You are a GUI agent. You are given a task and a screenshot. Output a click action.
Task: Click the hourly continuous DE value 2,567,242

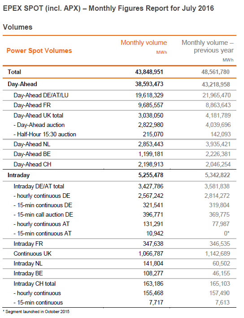(151, 196)
